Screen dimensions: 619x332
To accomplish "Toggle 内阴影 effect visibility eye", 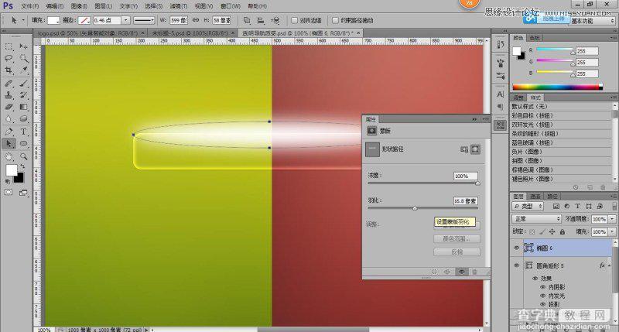I will pos(543,287).
